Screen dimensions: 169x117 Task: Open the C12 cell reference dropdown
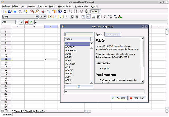[x=17, y=22]
